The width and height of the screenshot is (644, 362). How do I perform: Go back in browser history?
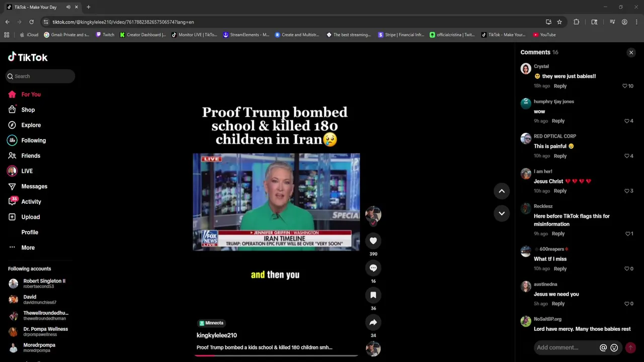7,22
